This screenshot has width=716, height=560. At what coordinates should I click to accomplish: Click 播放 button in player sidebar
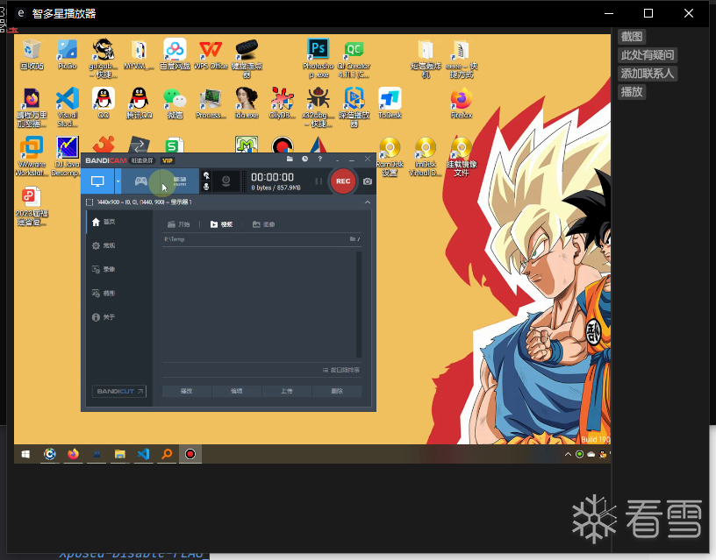click(x=632, y=92)
